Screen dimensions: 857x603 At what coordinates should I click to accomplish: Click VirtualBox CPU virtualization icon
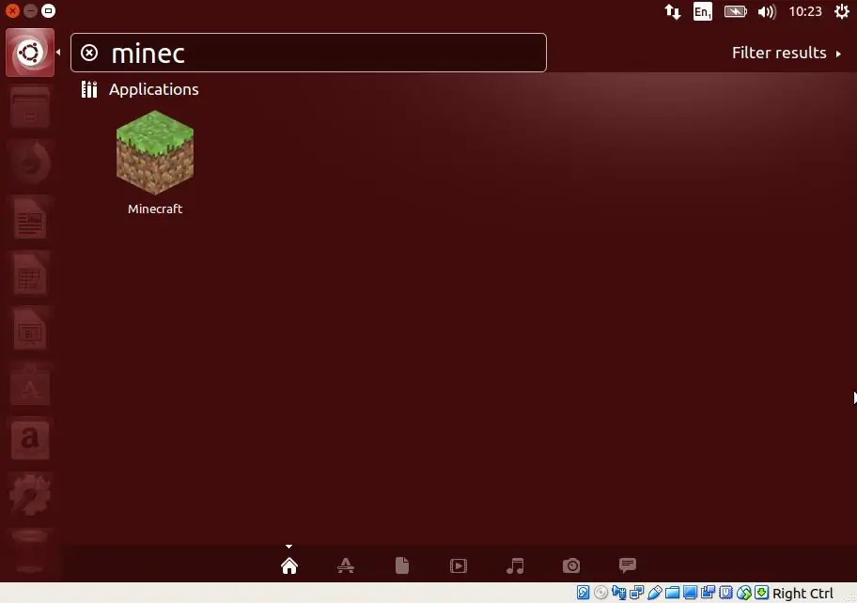point(725,593)
